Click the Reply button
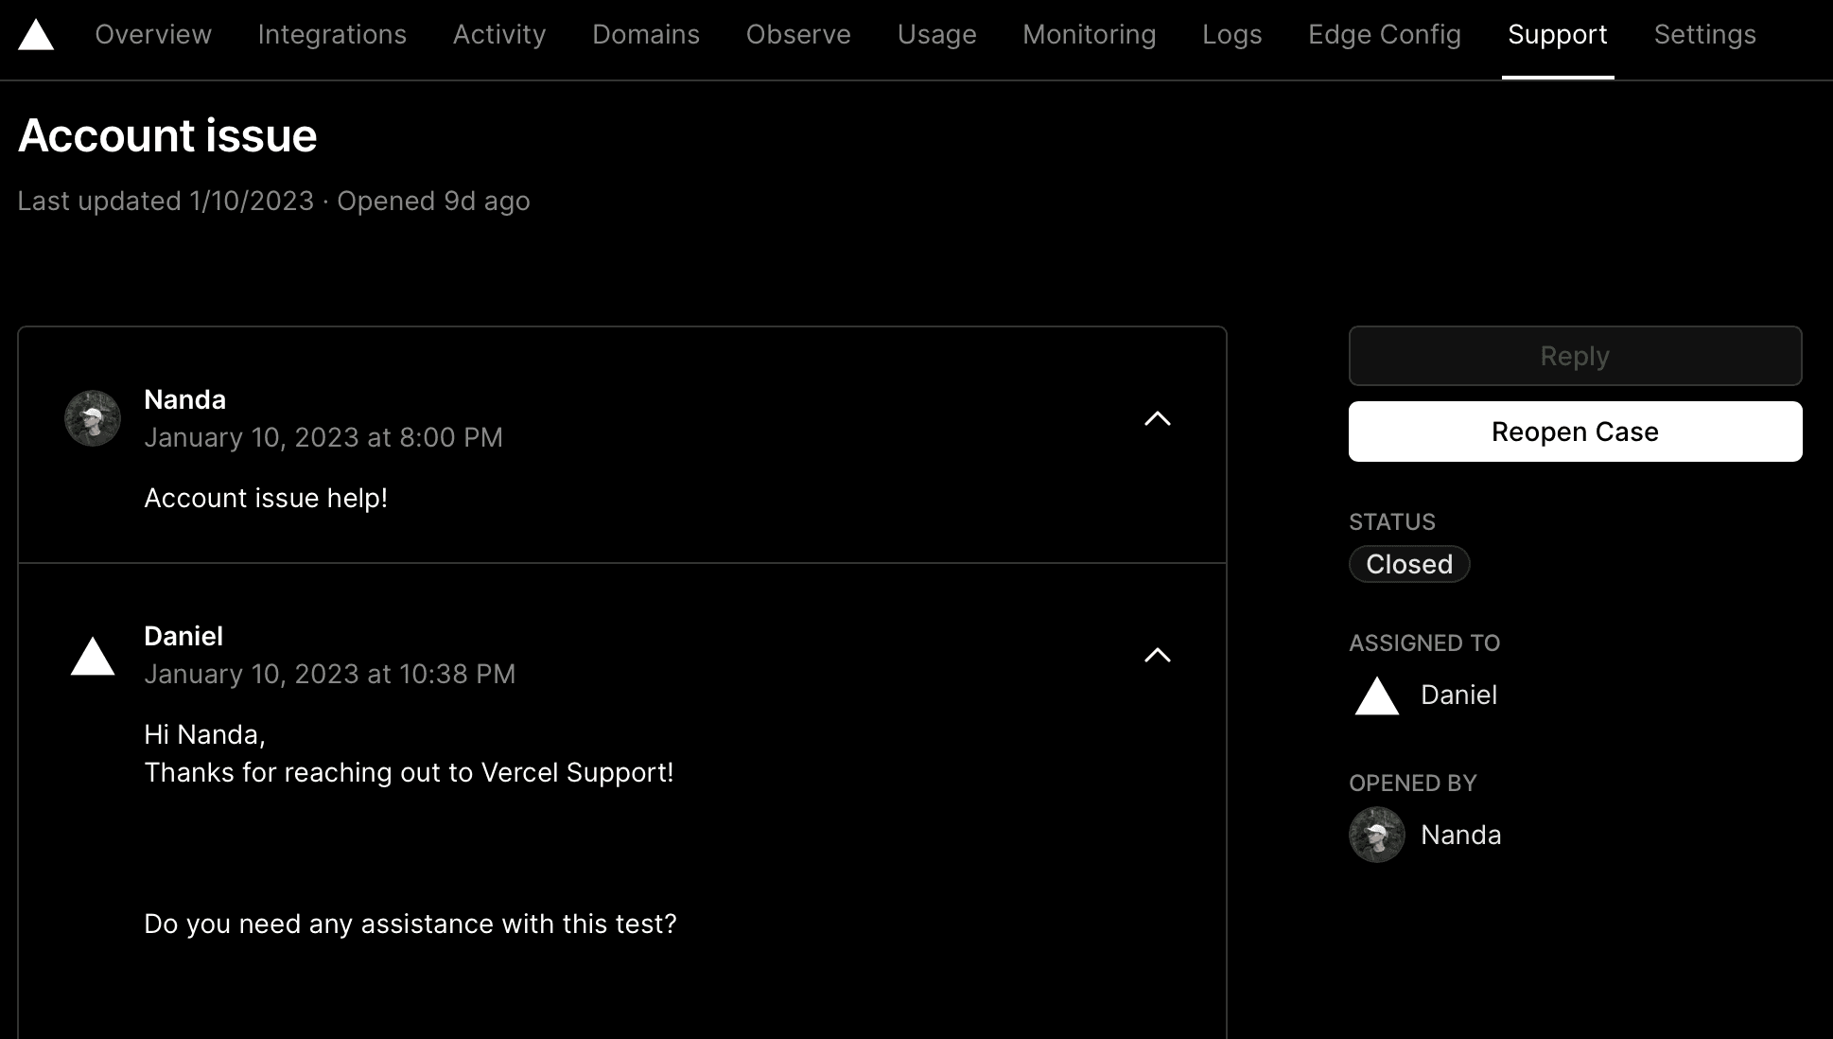 (1575, 356)
